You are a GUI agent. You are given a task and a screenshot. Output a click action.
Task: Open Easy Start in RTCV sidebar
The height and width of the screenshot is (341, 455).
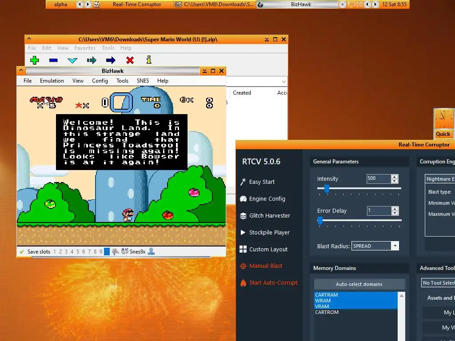(x=257, y=182)
